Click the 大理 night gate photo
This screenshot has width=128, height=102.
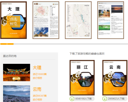coord(17,73)
